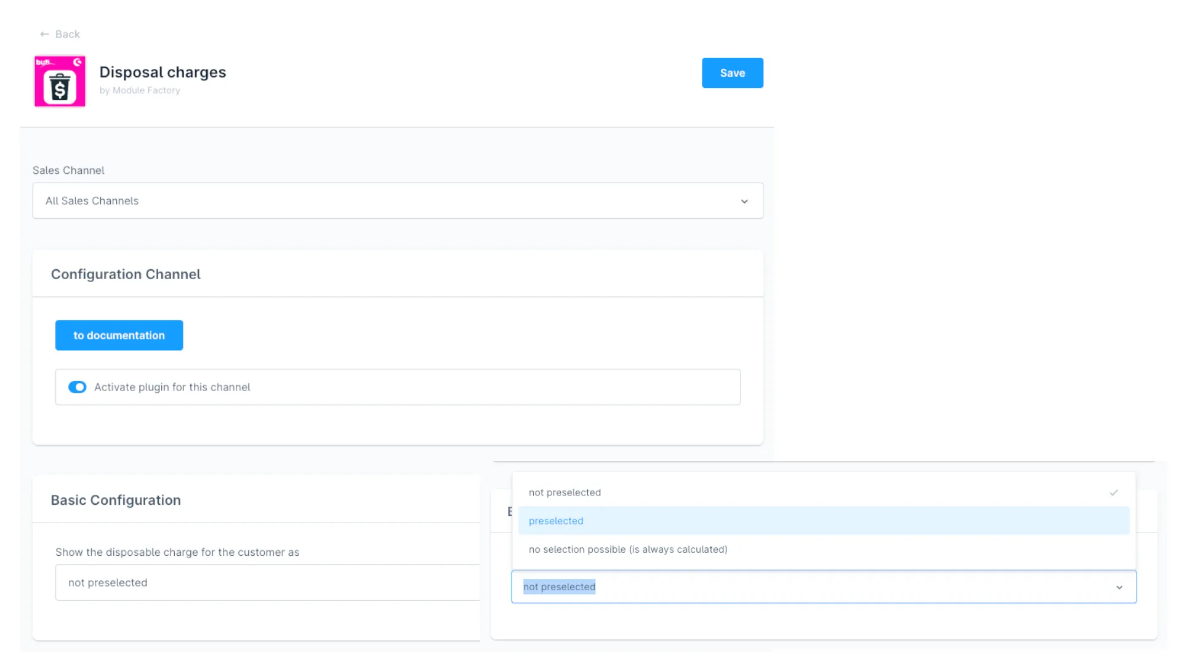Select the not preselected menu option
Viewport: 1182px width, 664px height.
(565, 492)
